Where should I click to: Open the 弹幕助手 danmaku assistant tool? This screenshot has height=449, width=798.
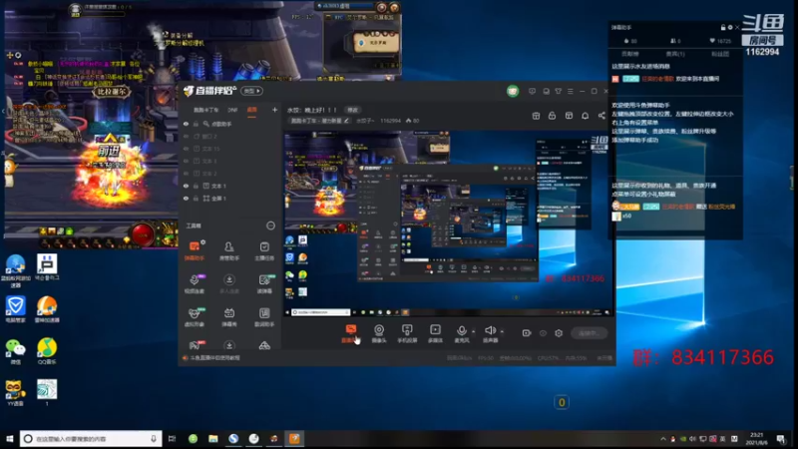click(195, 251)
